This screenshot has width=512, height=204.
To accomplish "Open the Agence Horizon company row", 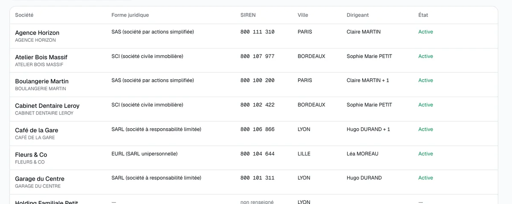I will 254,36.
